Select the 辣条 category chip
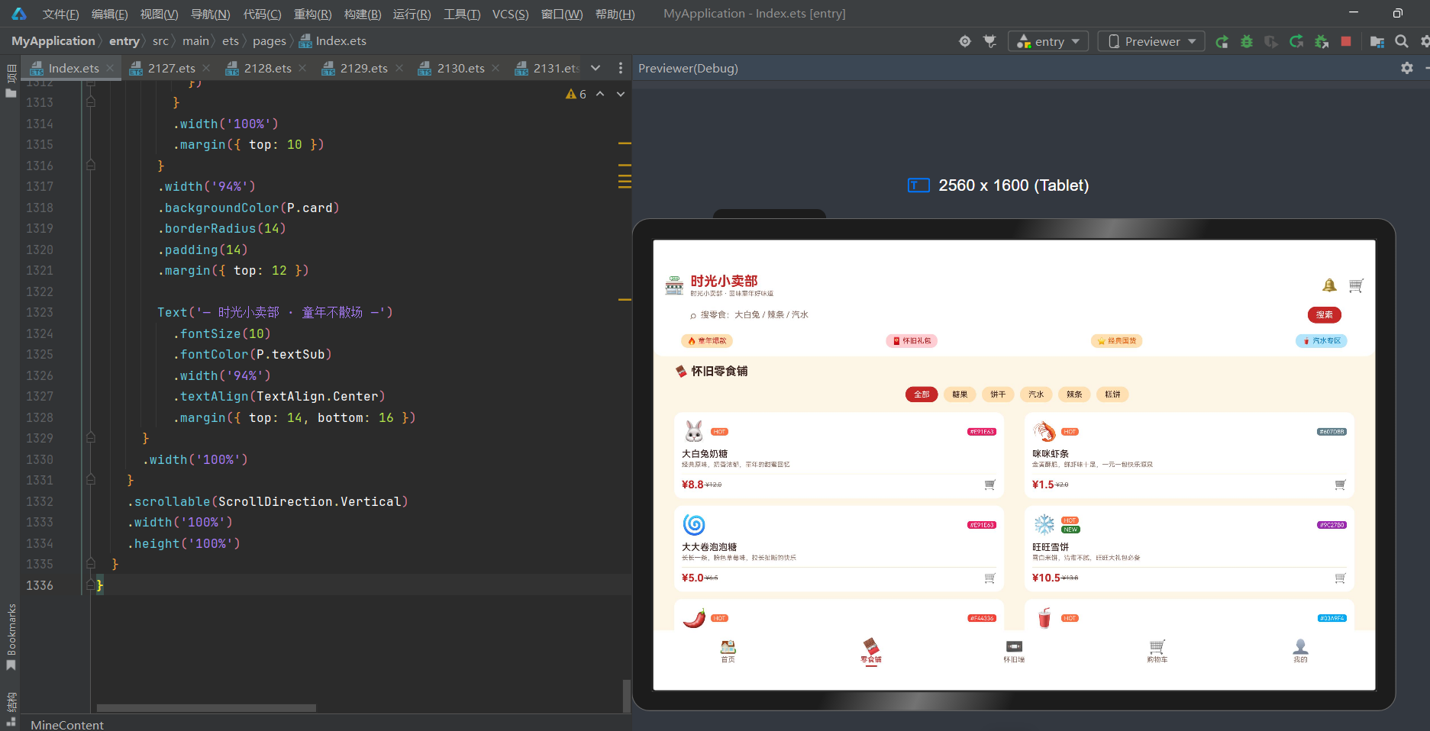The height and width of the screenshot is (731, 1430). (1074, 394)
